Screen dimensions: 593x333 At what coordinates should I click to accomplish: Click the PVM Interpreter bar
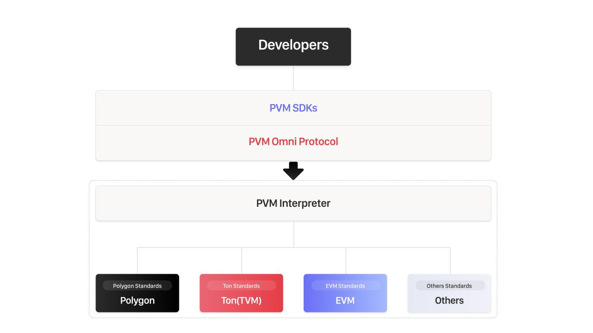point(293,203)
